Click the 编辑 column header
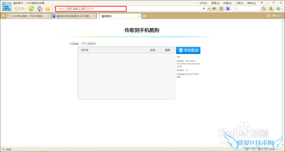The height and width of the screenshot is (152, 285). pyautogui.click(x=168, y=50)
